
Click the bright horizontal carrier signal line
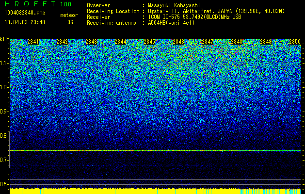[155, 151]
